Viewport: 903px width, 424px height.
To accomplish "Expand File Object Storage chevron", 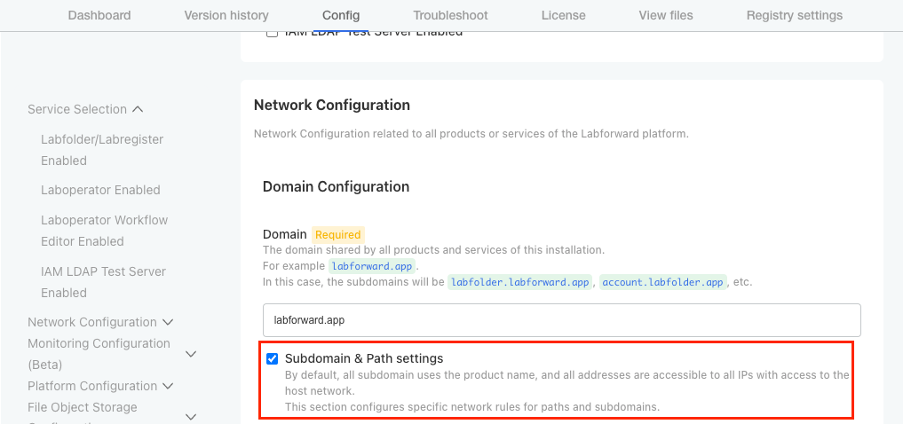I will [192, 417].
